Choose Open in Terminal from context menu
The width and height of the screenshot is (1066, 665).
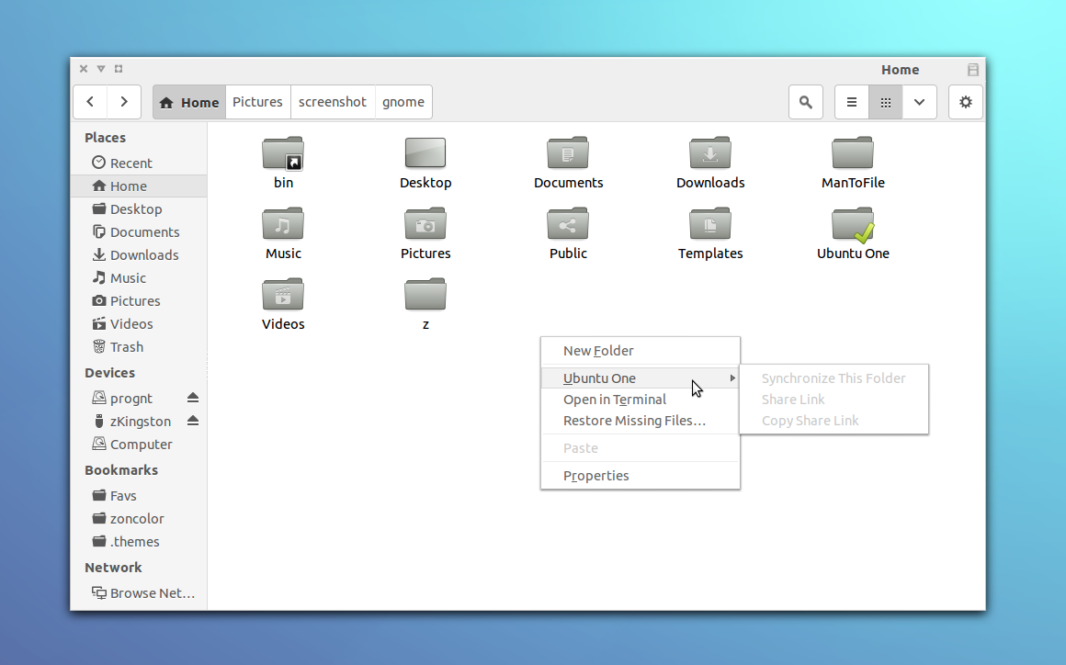641,400
